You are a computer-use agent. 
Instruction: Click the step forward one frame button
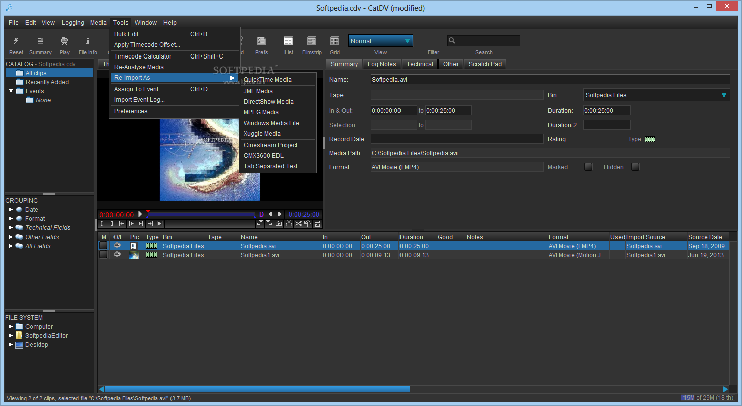point(280,214)
